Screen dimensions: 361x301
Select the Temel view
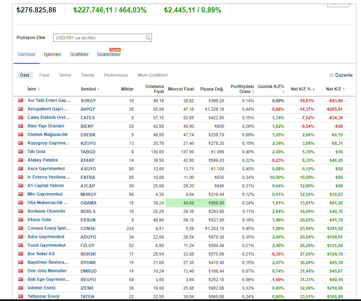point(65,75)
